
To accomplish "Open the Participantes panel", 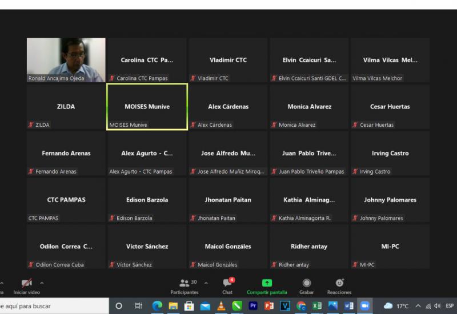I will [x=184, y=286].
